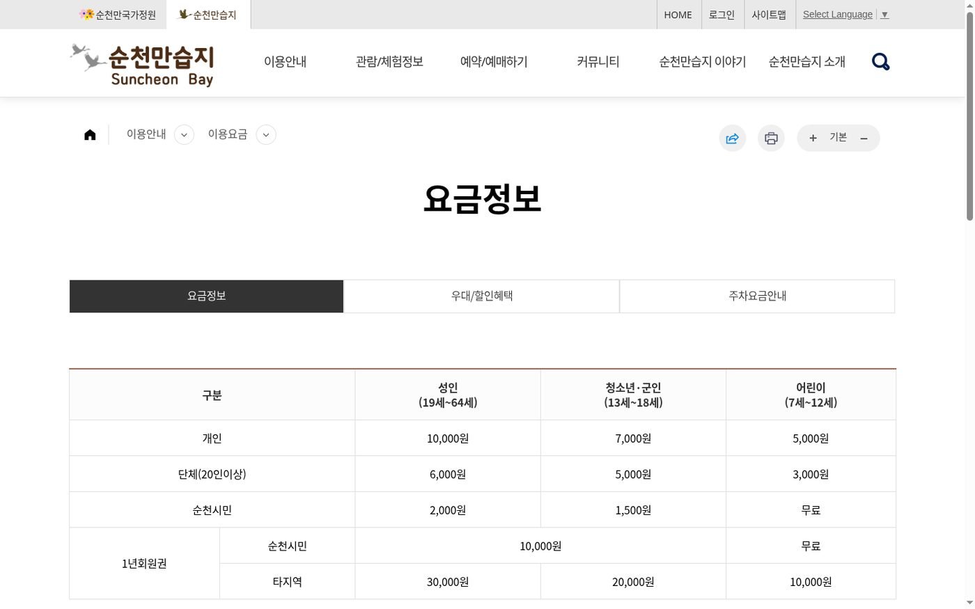Print page using printer icon
This screenshot has width=975, height=609.
click(x=771, y=139)
